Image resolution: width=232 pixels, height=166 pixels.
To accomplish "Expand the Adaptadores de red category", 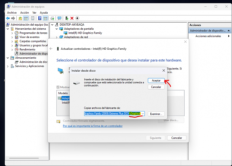I will click(x=57, y=37).
